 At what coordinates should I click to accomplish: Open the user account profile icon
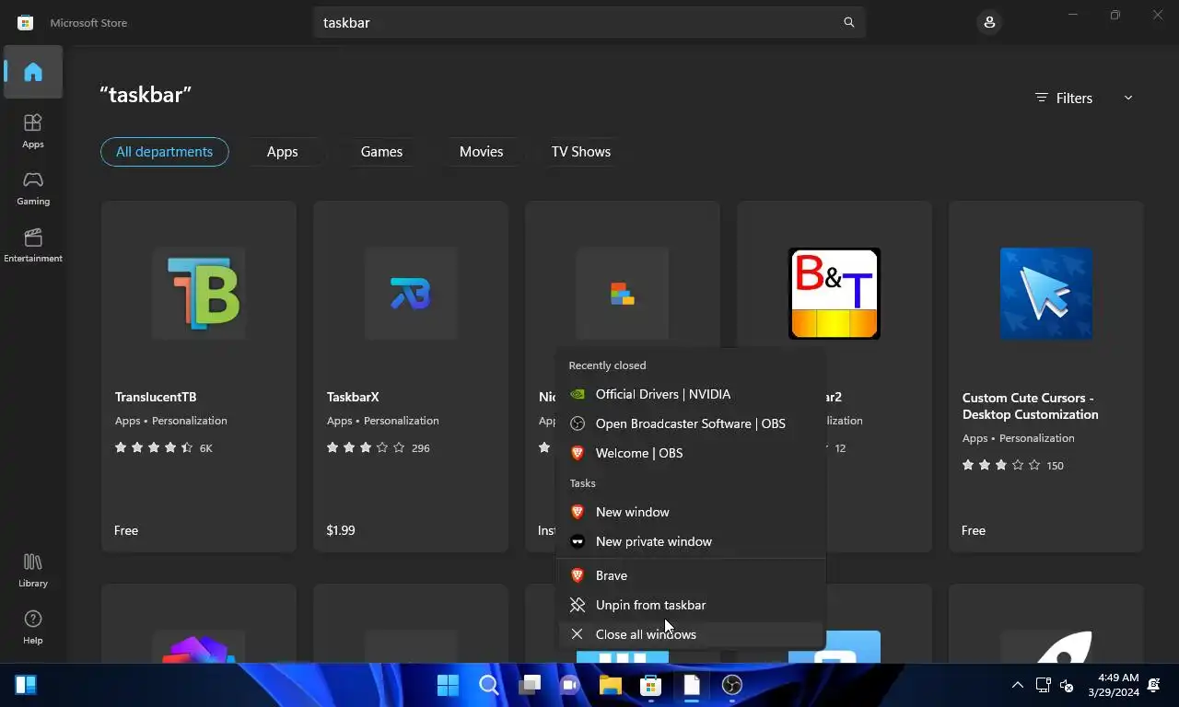coord(989,22)
